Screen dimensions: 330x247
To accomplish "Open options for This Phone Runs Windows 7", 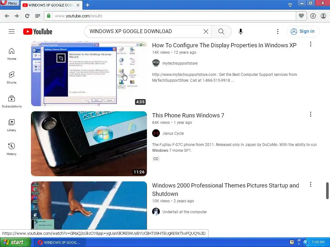I will 310,114.
